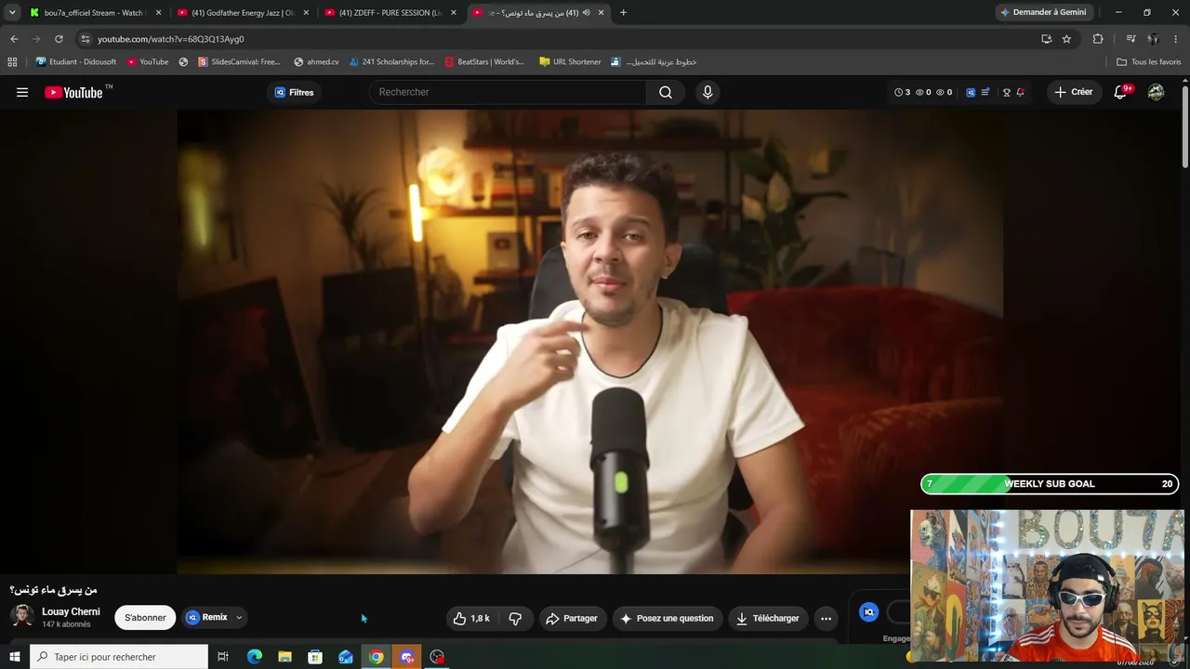Image resolution: width=1190 pixels, height=669 pixels.
Task: Open the Créer button
Action: click(x=1073, y=92)
